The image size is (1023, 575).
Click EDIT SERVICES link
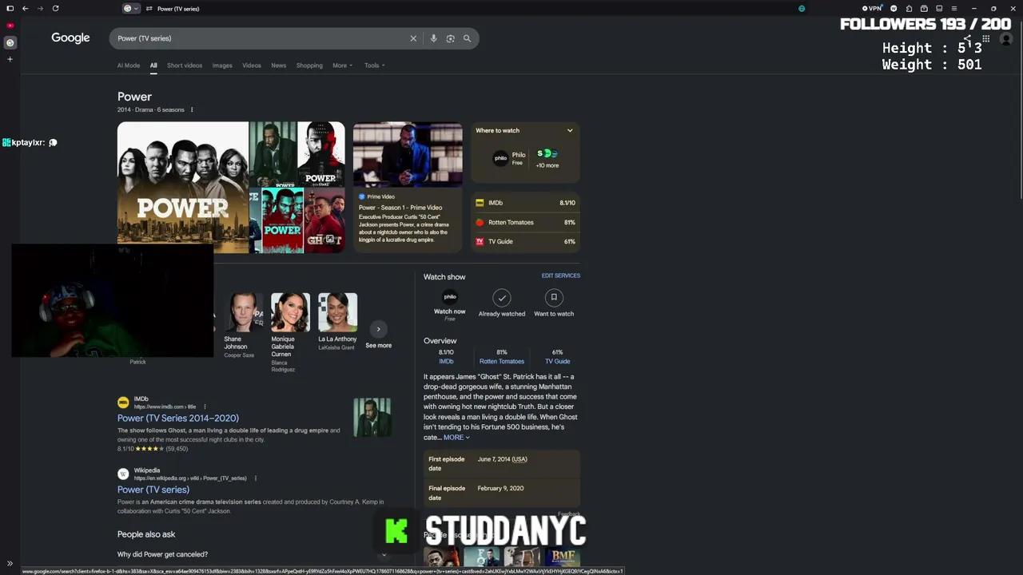(561, 276)
